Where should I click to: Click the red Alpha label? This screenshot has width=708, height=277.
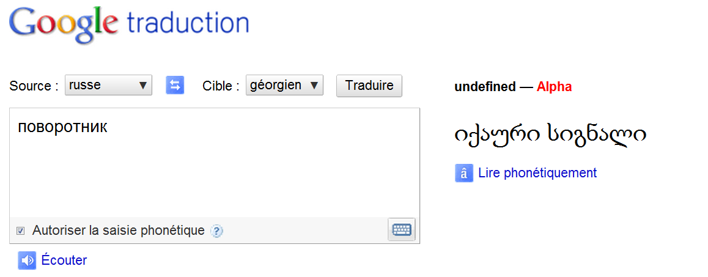[554, 87]
